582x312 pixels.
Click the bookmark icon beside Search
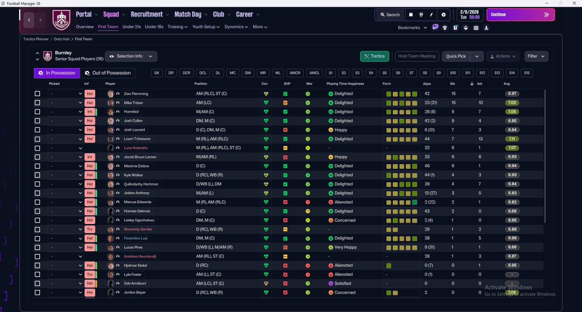tap(411, 15)
